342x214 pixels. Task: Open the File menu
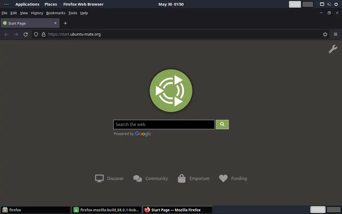coord(4,13)
